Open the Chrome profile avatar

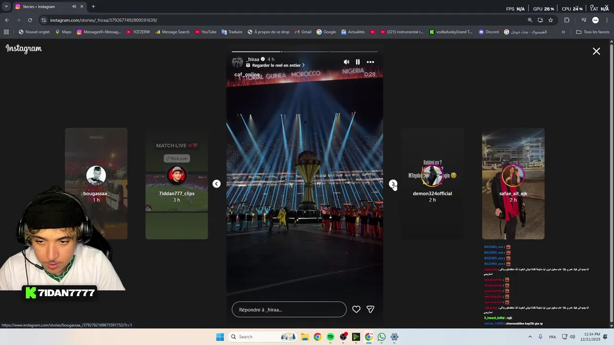[595, 20]
